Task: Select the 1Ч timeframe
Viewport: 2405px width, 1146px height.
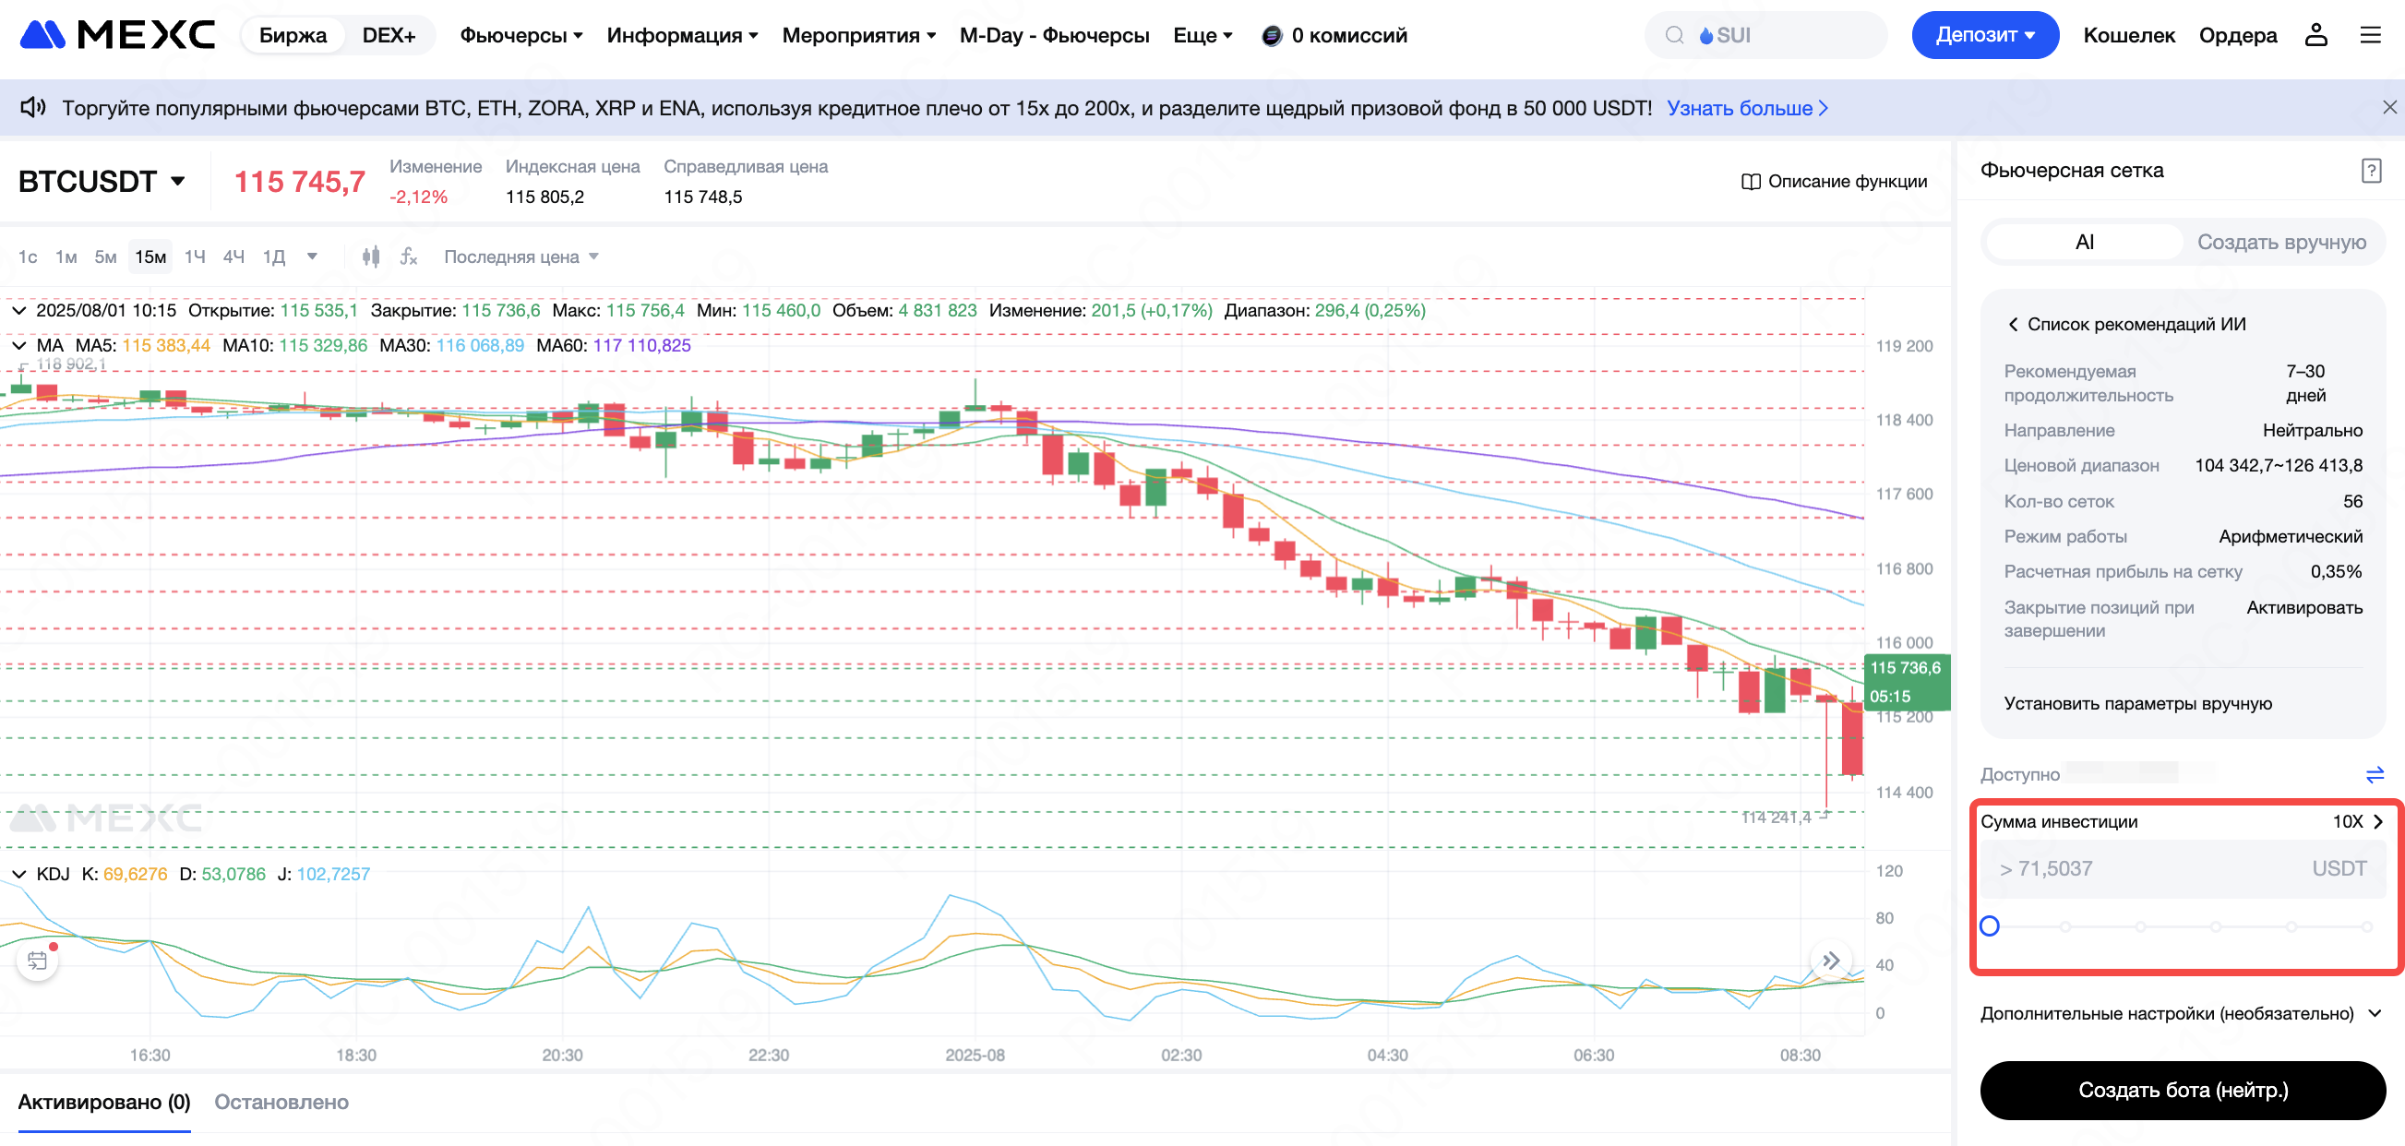Action: 194,257
